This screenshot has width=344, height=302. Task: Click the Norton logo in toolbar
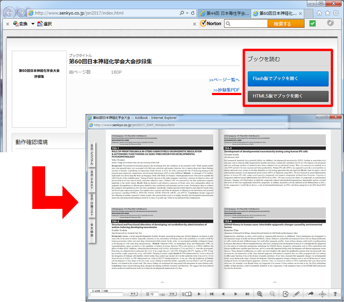coord(211,23)
